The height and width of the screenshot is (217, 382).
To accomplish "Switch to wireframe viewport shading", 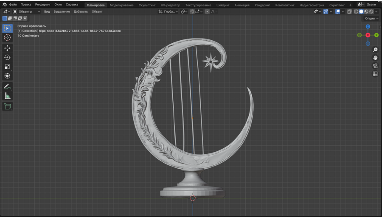I will click(356, 11).
